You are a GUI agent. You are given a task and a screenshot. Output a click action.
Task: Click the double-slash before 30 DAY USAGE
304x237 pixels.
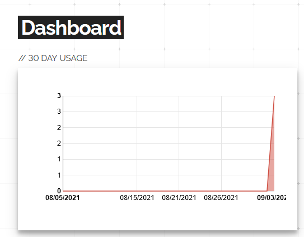[x=22, y=58]
